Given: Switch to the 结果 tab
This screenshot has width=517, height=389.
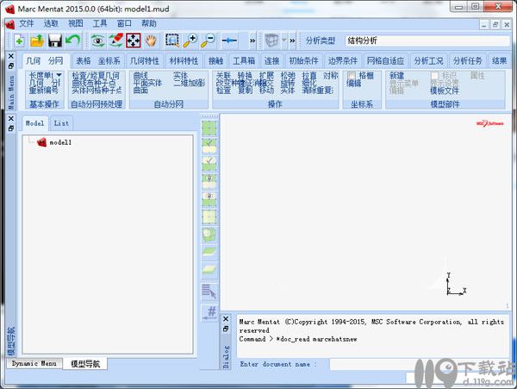Looking at the screenshot, I should point(499,60).
